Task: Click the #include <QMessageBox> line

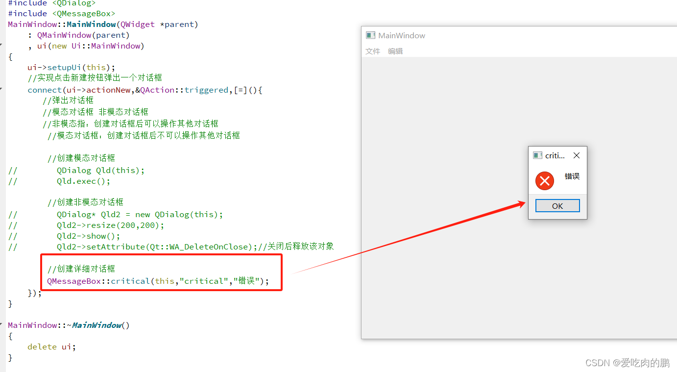Action: point(62,13)
